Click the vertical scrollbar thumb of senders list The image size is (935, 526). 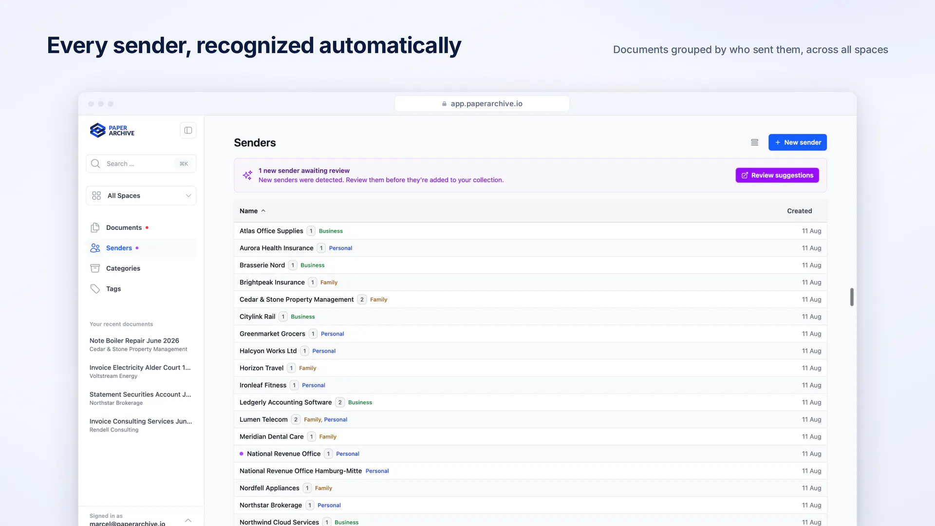coord(852,297)
